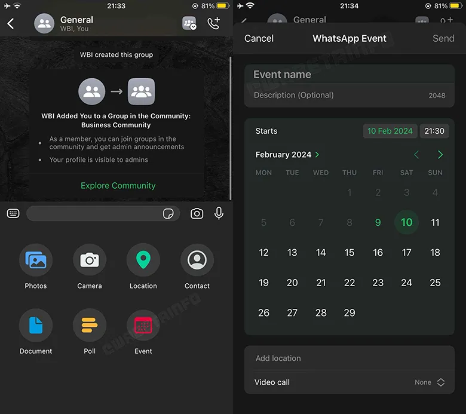The width and height of the screenshot is (466, 414).
Task: Tap the General group title in chat header
Action: point(76,20)
